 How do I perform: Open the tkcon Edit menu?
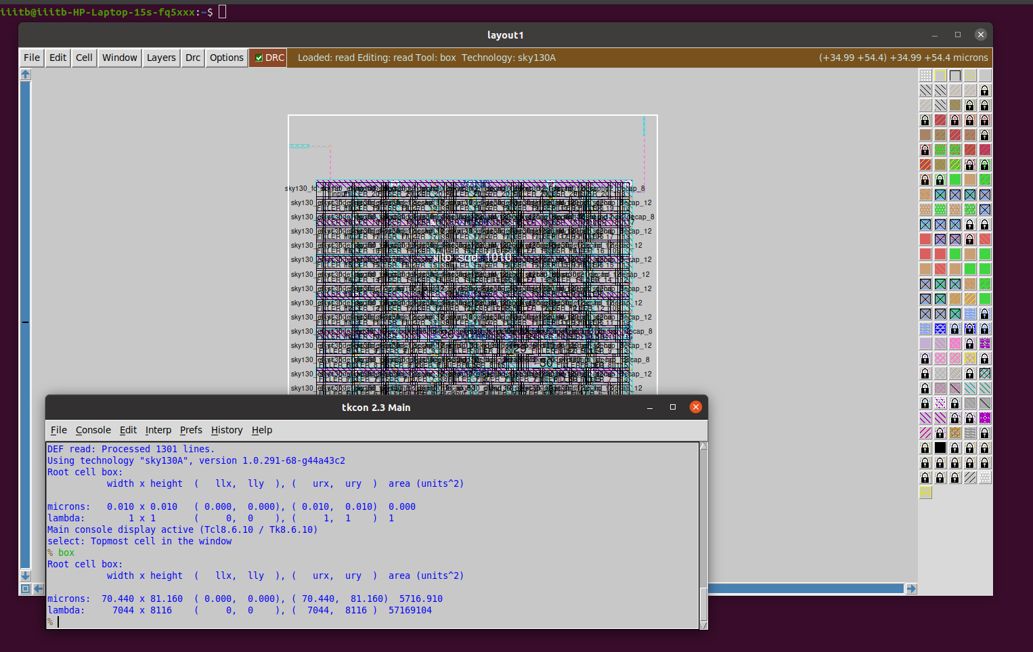128,430
